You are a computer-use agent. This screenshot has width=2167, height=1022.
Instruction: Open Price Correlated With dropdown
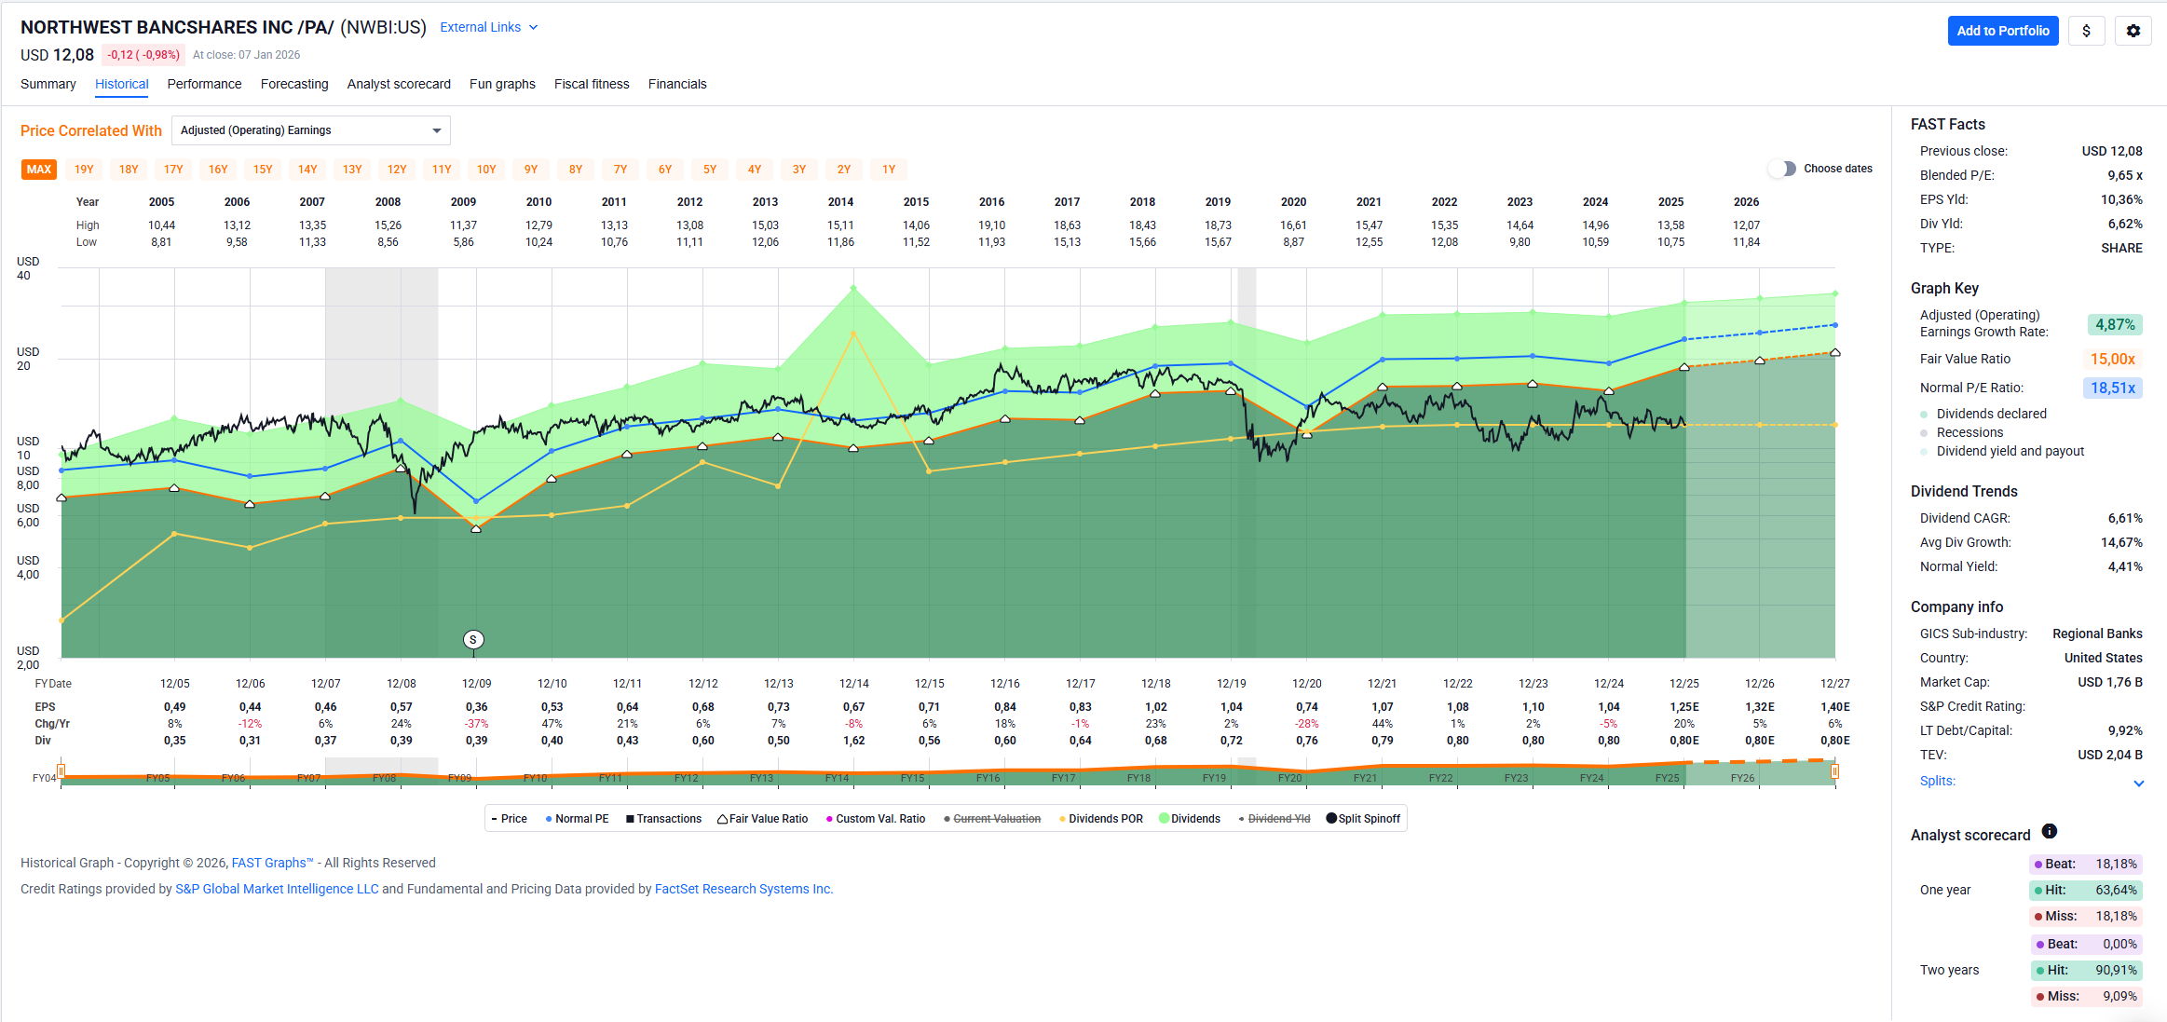tap(310, 130)
